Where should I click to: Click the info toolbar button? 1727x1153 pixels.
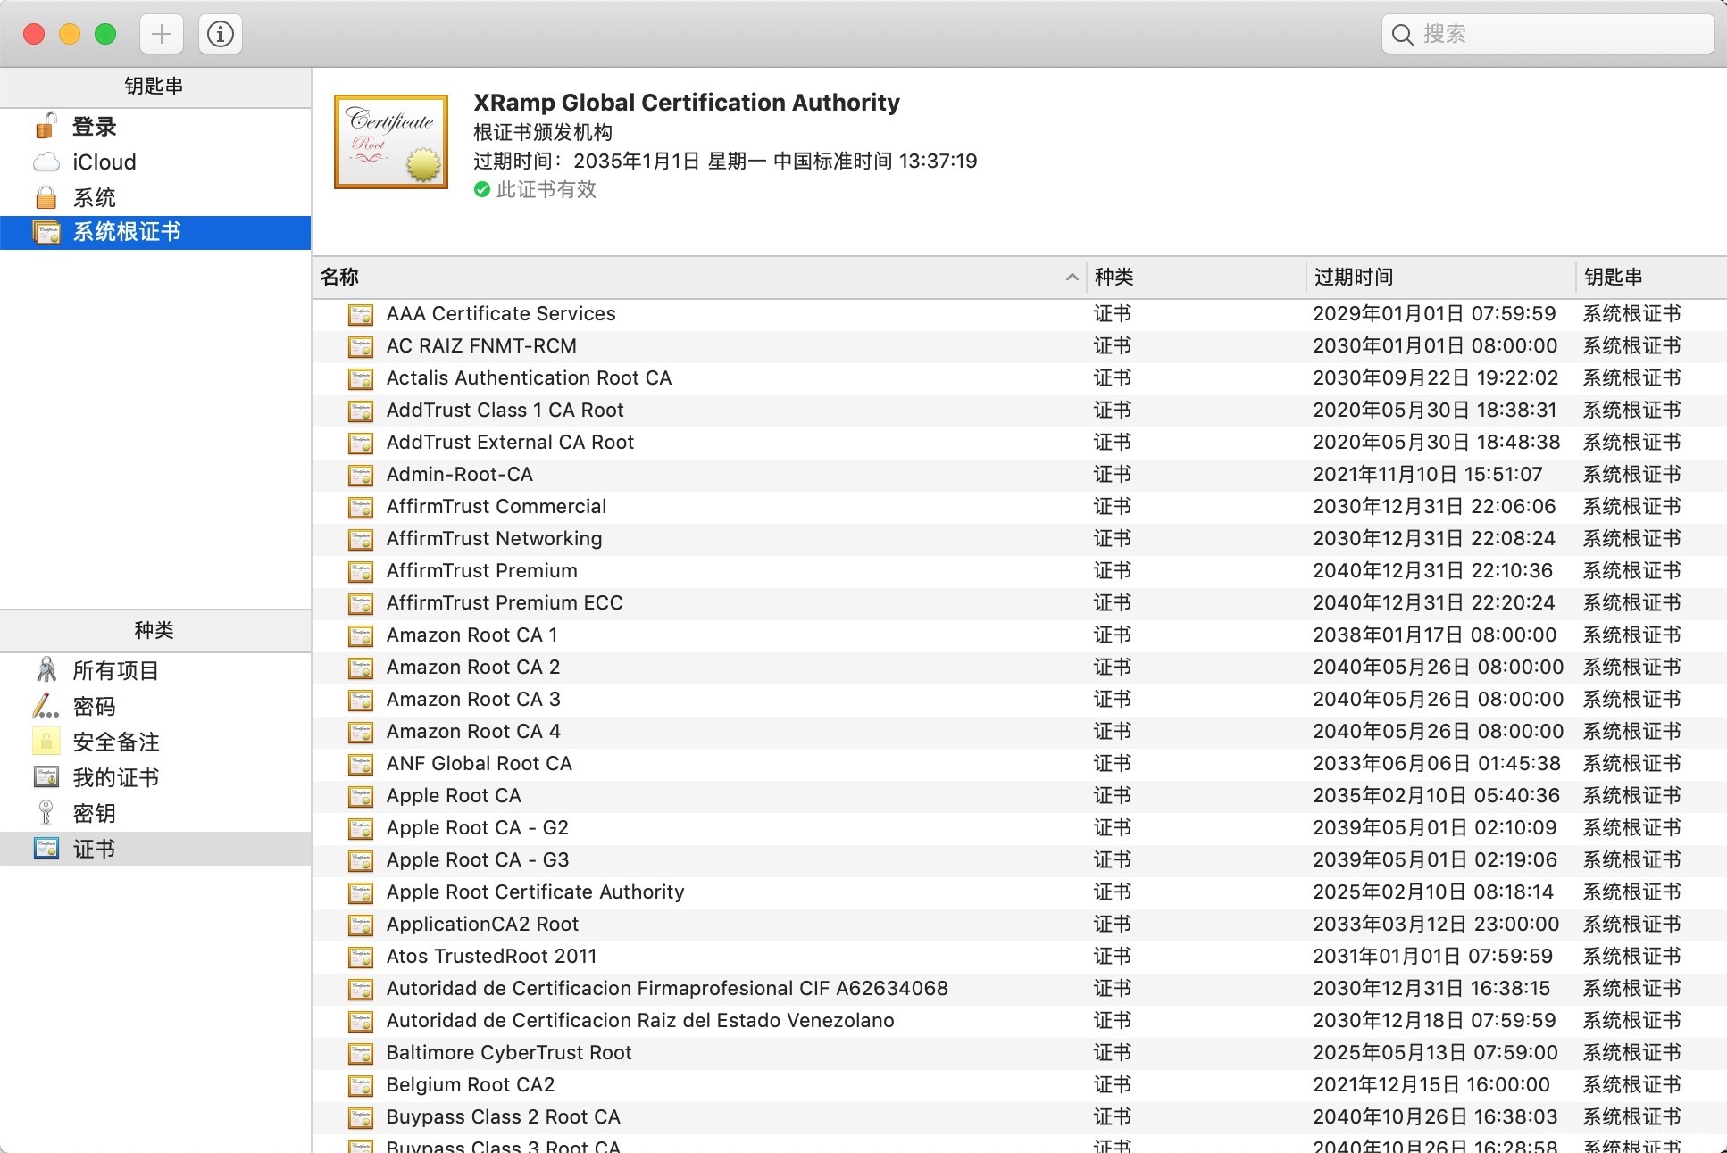click(221, 35)
